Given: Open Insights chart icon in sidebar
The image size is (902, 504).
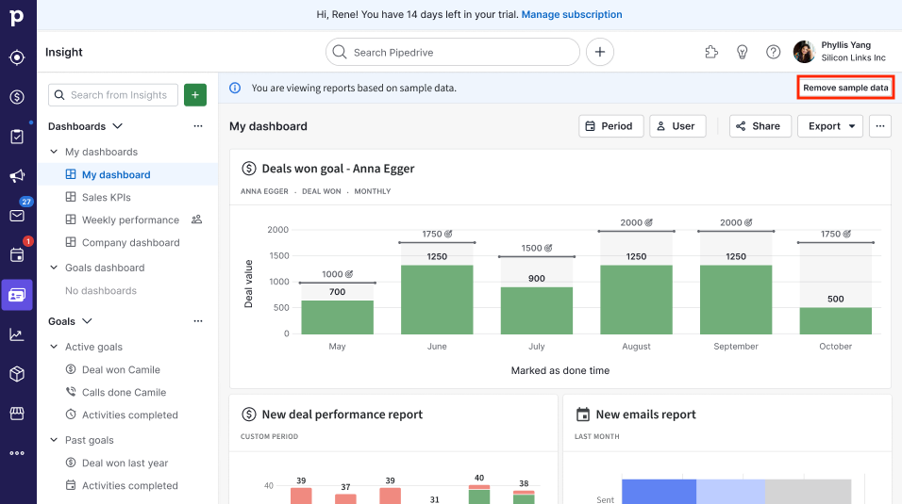Looking at the screenshot, I should point(17,334).
